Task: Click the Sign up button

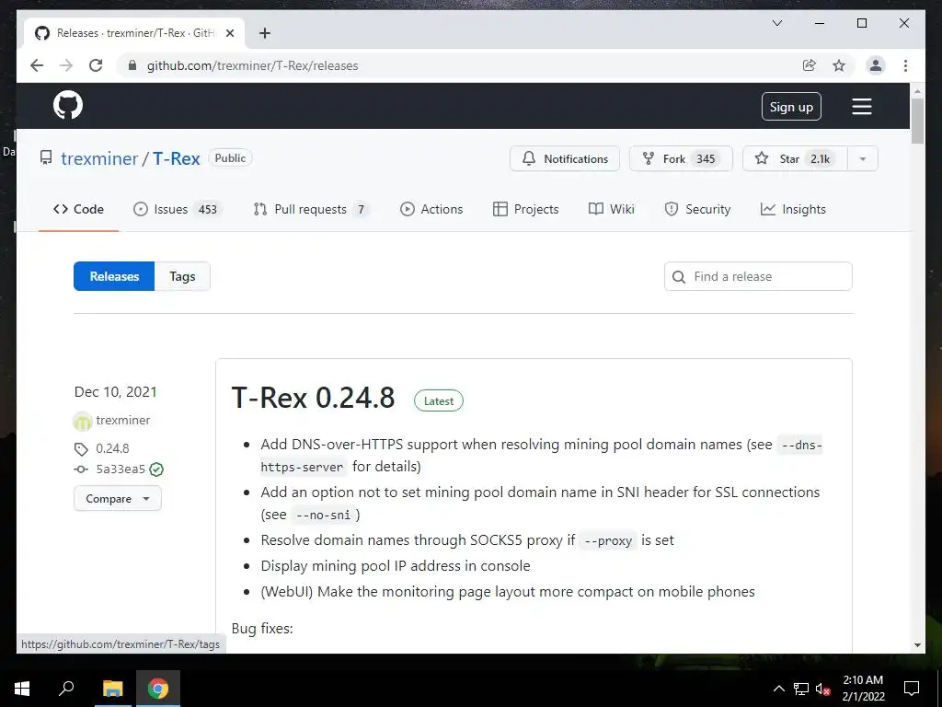Action: tap(791, 107)
